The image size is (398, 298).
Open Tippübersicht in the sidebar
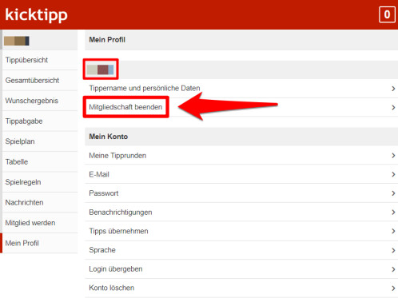[40, 60]
